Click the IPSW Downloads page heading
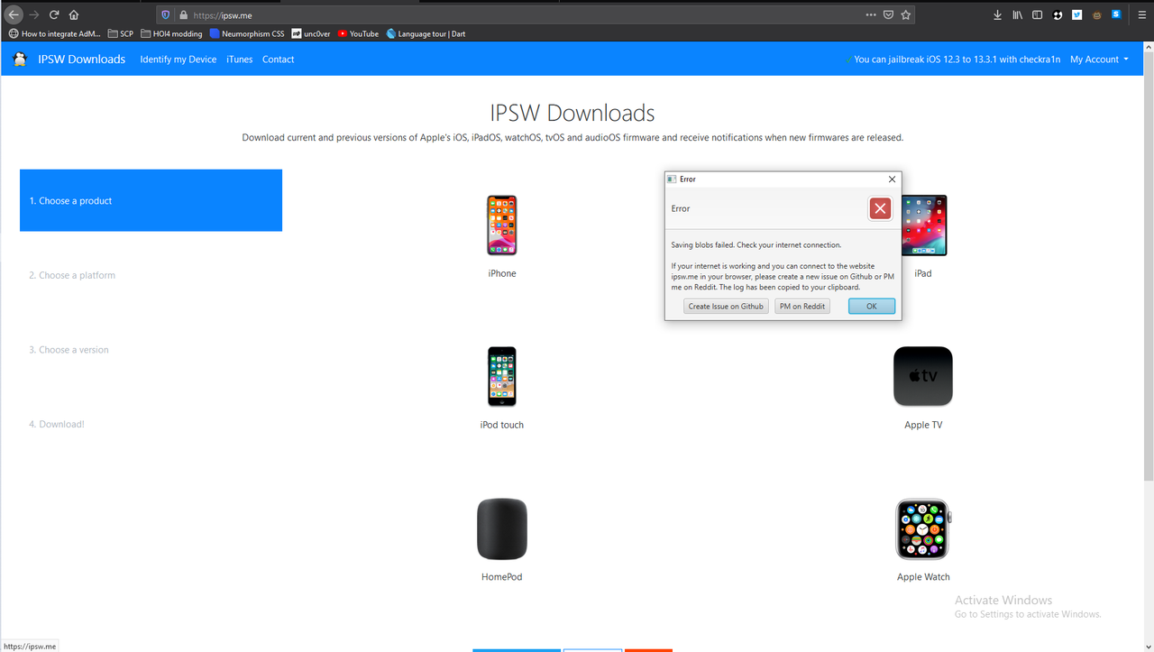The height and width of the screenshot is (652, 1154). click(572, 113)
